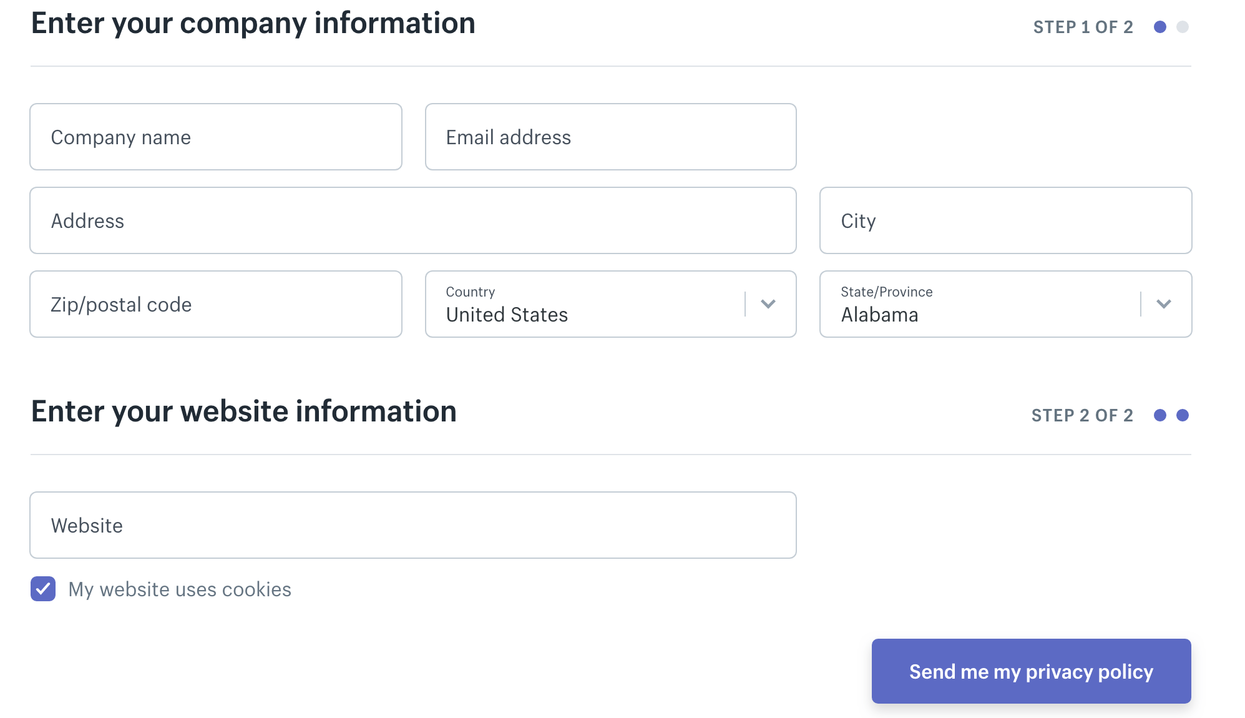Select the Zip/postal code input
The height and width of the screenshot is (718, 1245).
point(215,304)
